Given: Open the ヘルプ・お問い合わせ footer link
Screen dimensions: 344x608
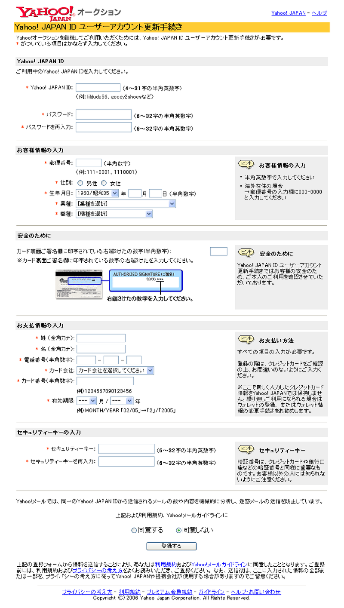Looking at the screenshot, I should tap(255, 592).
